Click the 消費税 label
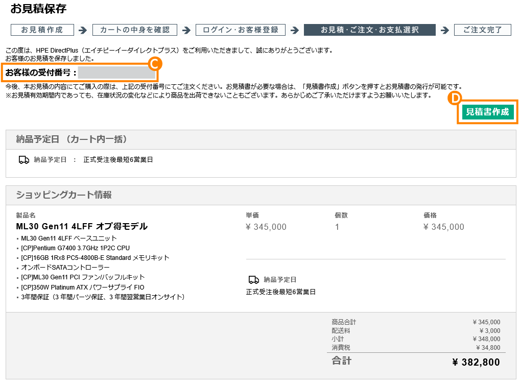This screenshot has width=520, height=384. [x=341, y=348]
